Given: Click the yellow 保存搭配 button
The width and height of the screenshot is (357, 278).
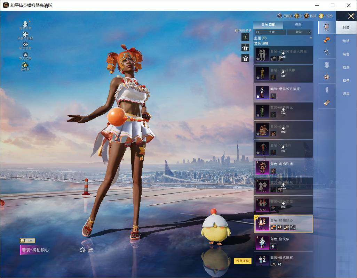Looking at the screenshot, I should (x=243, y=261).
